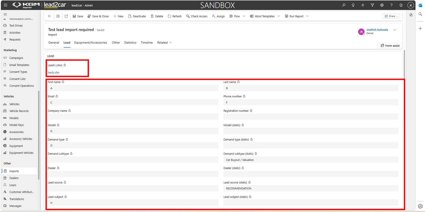Delete this import record

click(157, 16)
